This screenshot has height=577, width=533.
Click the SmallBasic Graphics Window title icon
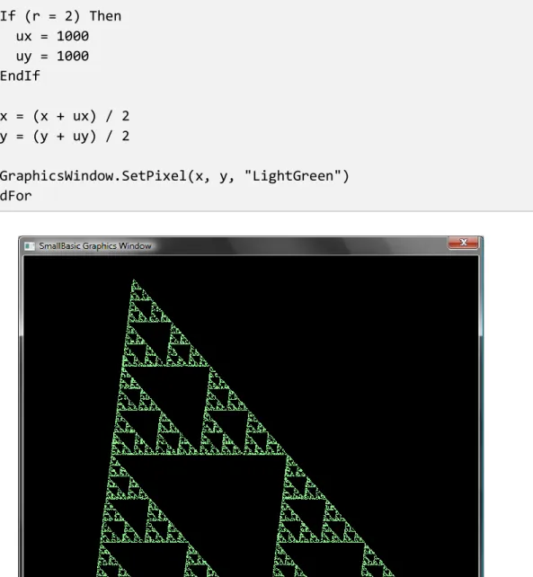pos(30,246)
